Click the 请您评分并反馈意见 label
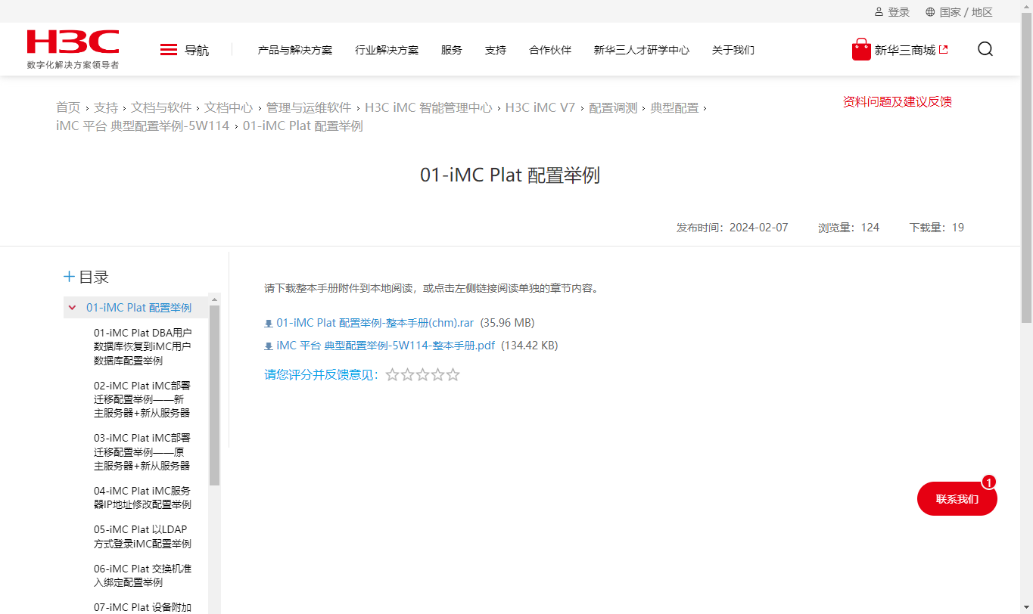Image resolution: width=1033 pixels, height=614 pixels. click(x=321, y=374)
